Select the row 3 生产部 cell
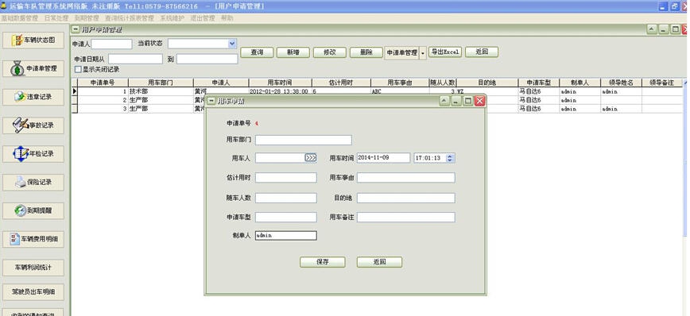 click(161, 109)
